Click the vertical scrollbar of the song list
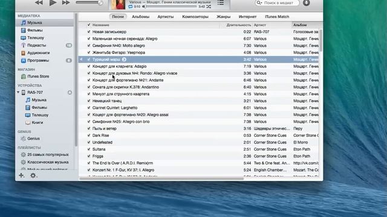This screenshot has width=387, height=217. click(320, 40)
